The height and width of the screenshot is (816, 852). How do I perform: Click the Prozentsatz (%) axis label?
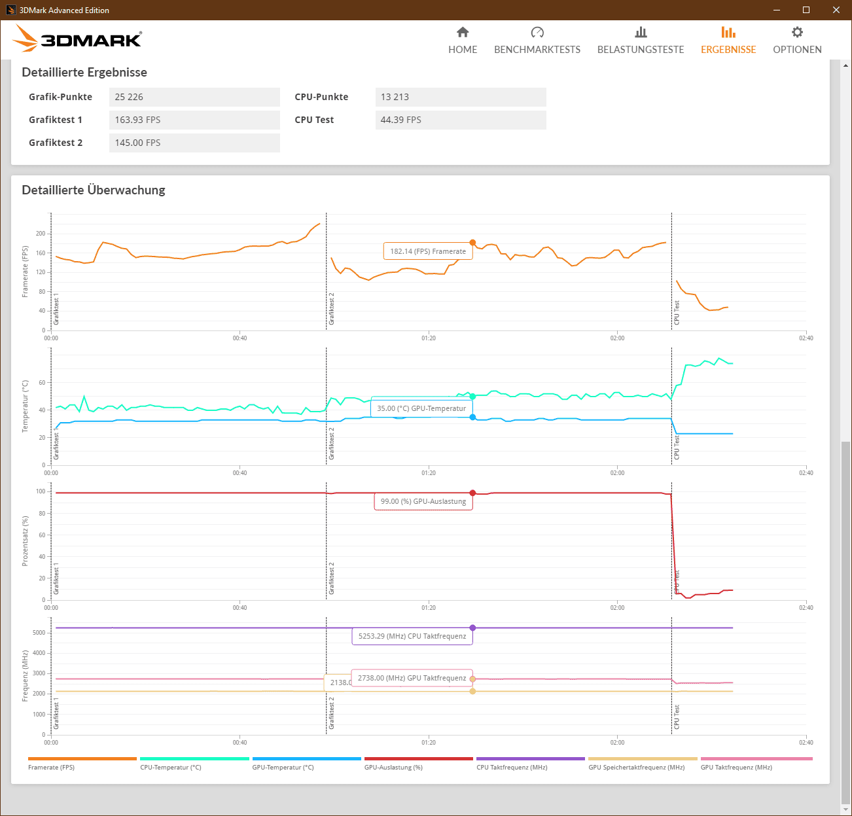pyautogui.click(x=25, y=541)
